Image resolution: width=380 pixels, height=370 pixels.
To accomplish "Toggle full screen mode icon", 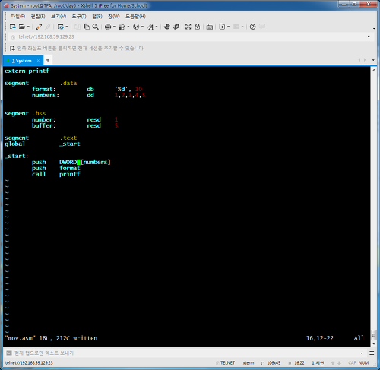I will 188,27.
